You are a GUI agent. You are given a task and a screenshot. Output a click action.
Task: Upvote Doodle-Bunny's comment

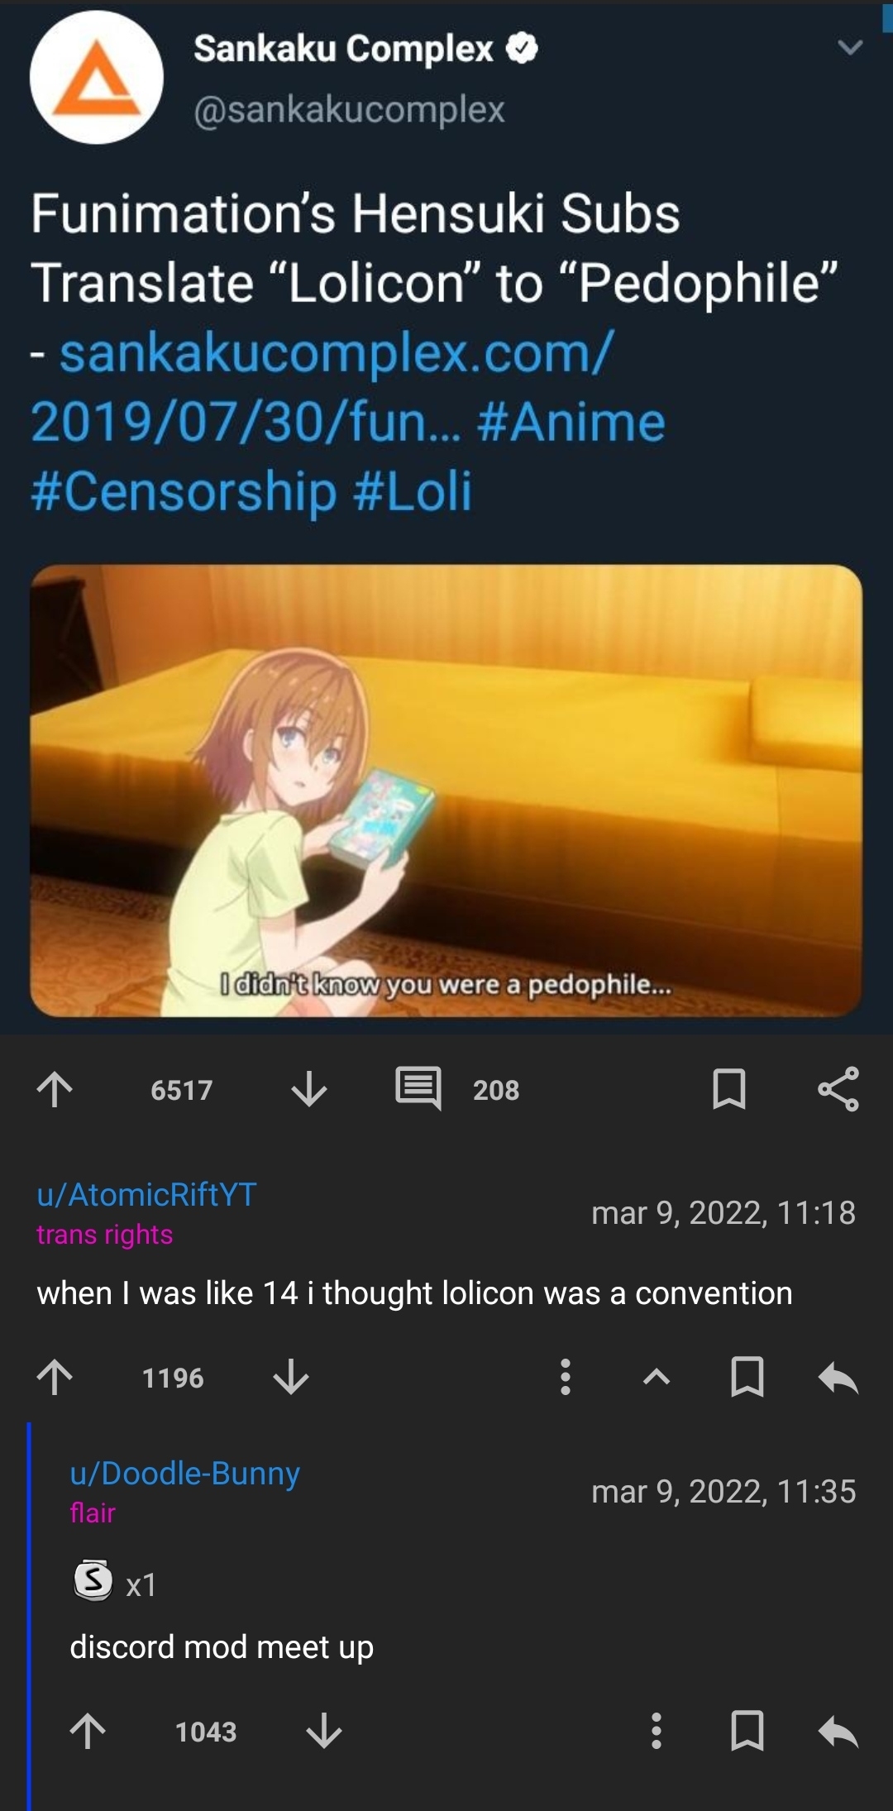tap(88, 1731)
